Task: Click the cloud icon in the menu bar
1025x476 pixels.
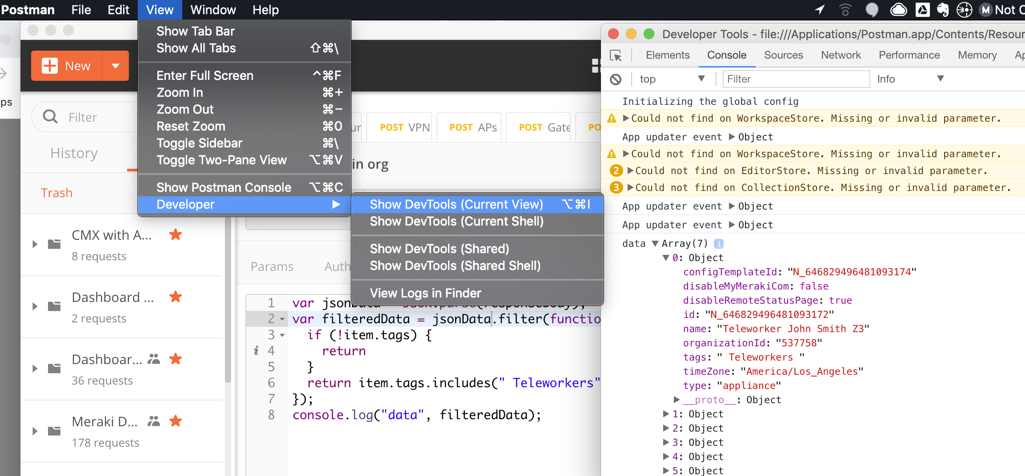Action: (x=898, y=9)
